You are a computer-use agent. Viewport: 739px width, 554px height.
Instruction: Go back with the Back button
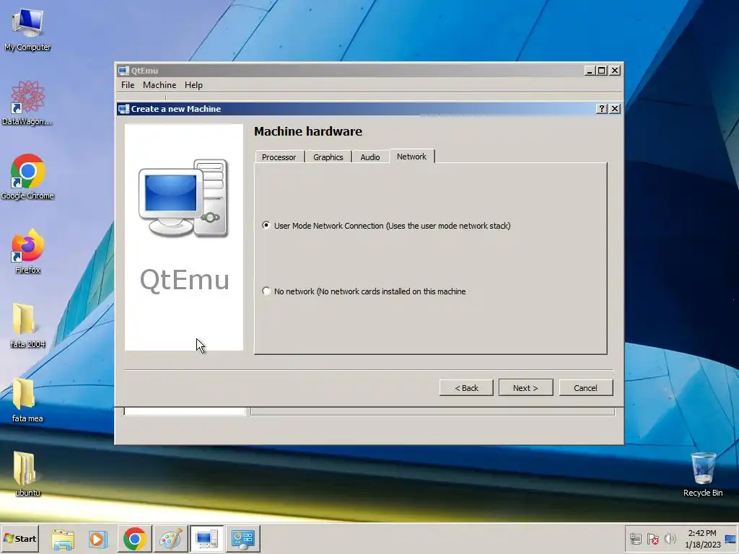[x=466, y=387]
